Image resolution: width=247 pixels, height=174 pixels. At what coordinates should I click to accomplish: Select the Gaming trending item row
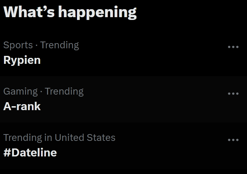click(x=120, y=99)
